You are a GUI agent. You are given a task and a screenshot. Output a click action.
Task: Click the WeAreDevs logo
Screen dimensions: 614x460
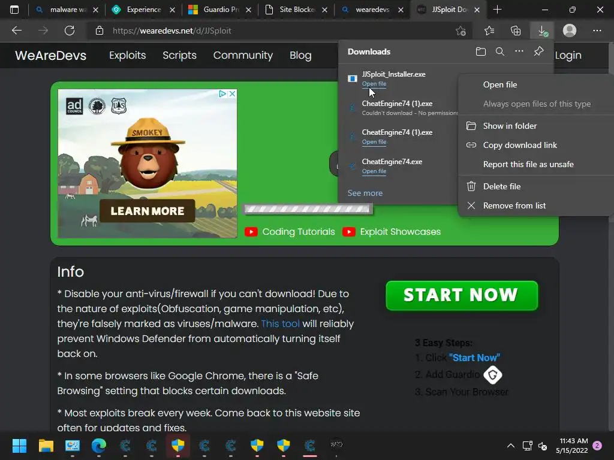[50, 55]
